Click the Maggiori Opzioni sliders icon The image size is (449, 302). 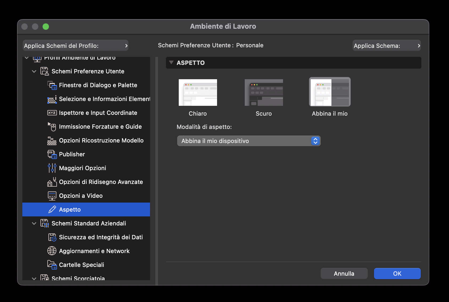pyautogui.click(x=52, y=168)
